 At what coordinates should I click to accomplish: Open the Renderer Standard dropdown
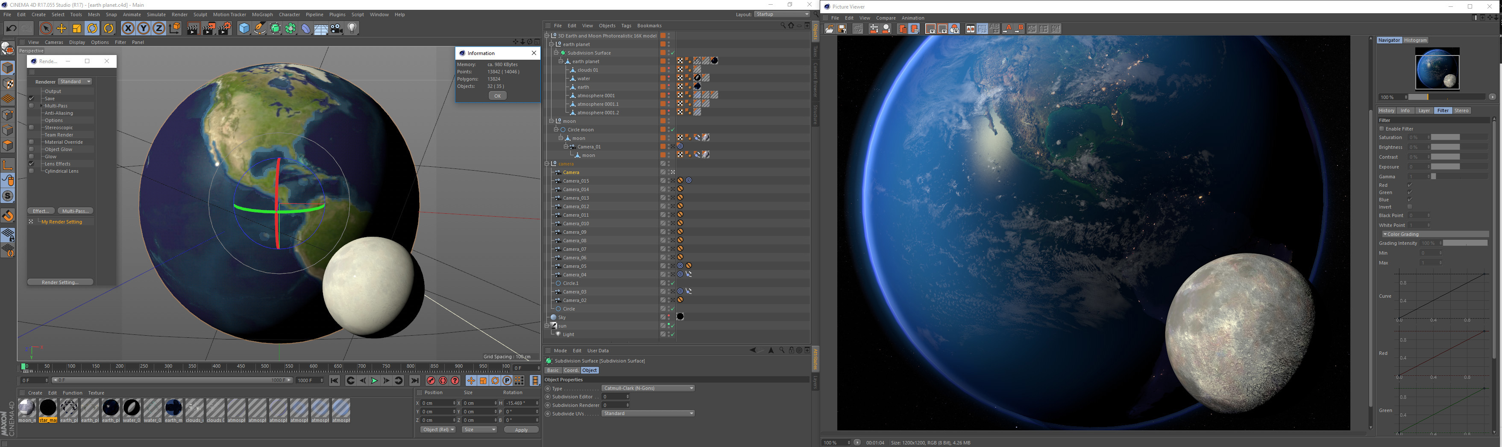pos(75,81)
